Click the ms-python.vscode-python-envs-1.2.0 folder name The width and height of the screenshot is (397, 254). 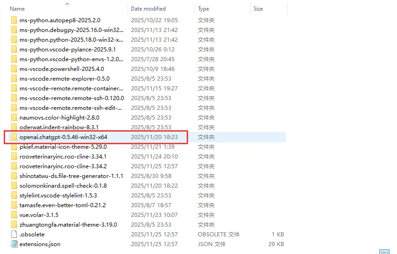click(x=71, y=59)
